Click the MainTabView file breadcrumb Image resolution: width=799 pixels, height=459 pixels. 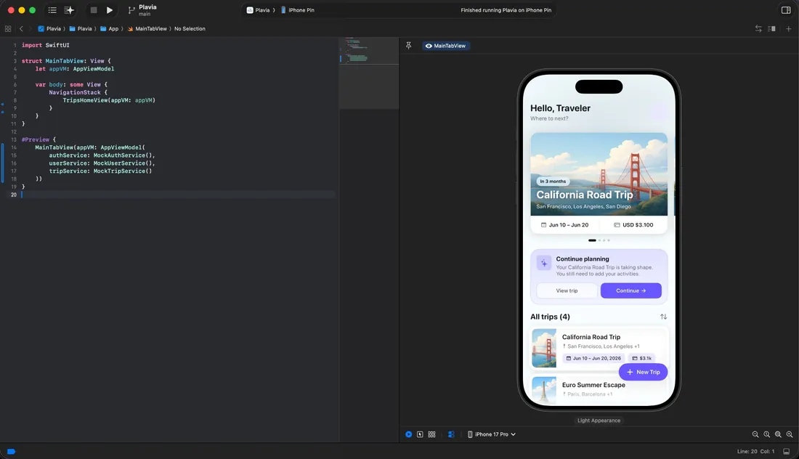[x=147, y=29]
